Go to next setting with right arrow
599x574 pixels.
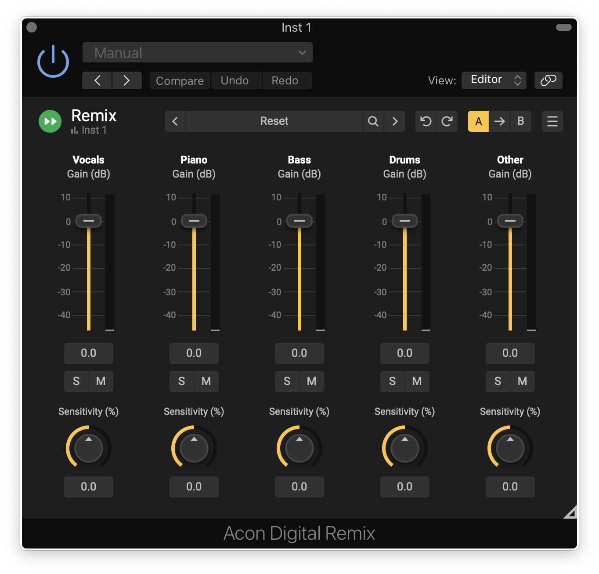[127, 80]
